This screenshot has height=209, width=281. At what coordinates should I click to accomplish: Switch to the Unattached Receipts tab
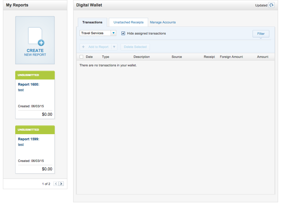(x=128, y=22)
